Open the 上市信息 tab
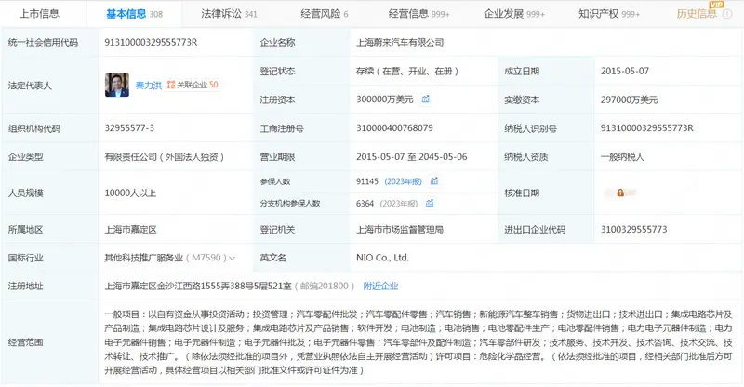 39,14
